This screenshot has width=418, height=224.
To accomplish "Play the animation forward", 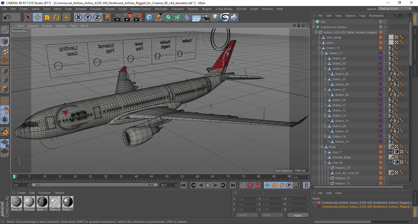I will [x=208, y=185].
